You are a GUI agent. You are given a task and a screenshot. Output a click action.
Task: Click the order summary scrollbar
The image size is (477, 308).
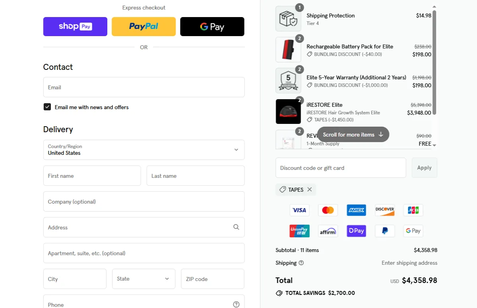pos(434,62)
